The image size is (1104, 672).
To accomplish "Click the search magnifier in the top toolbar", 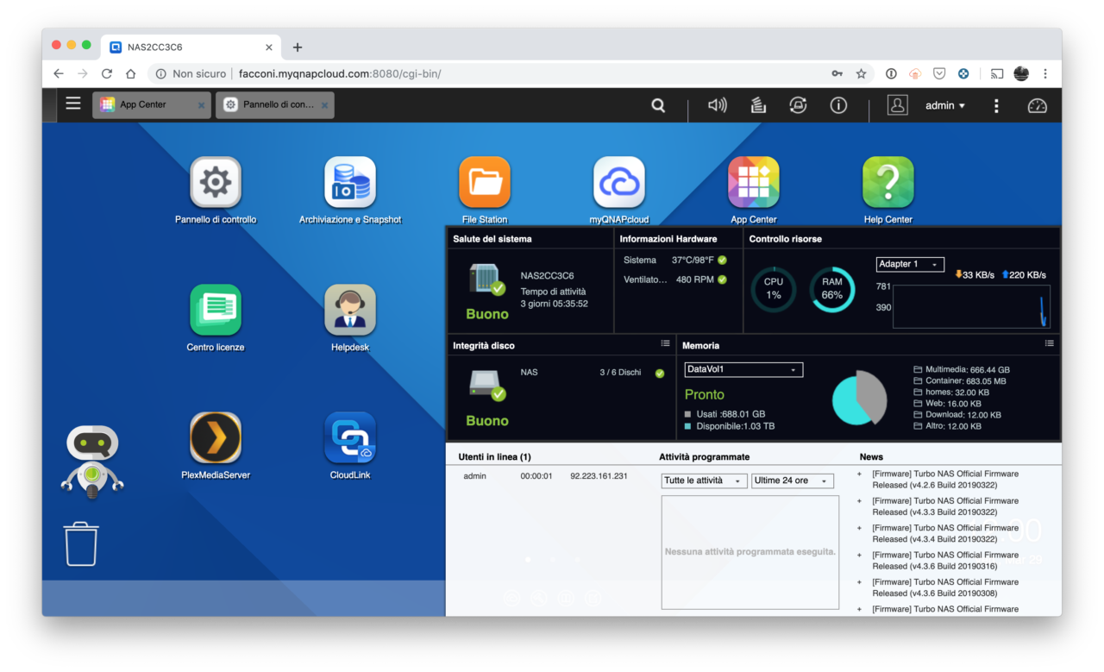I will [x=658, y=104].
